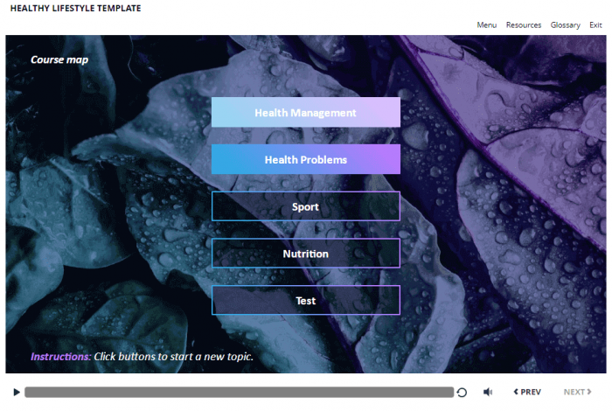Launch the Nutrition topic

click(x=305, y=254)
